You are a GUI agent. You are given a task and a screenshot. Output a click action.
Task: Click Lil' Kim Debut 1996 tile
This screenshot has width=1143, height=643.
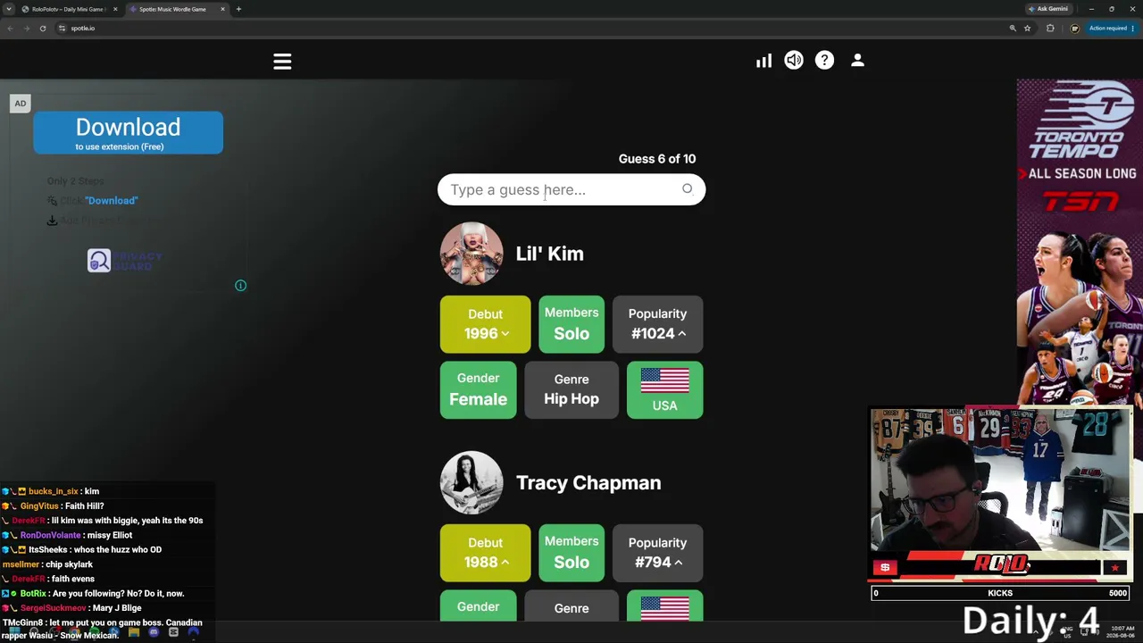click(485, 324)
